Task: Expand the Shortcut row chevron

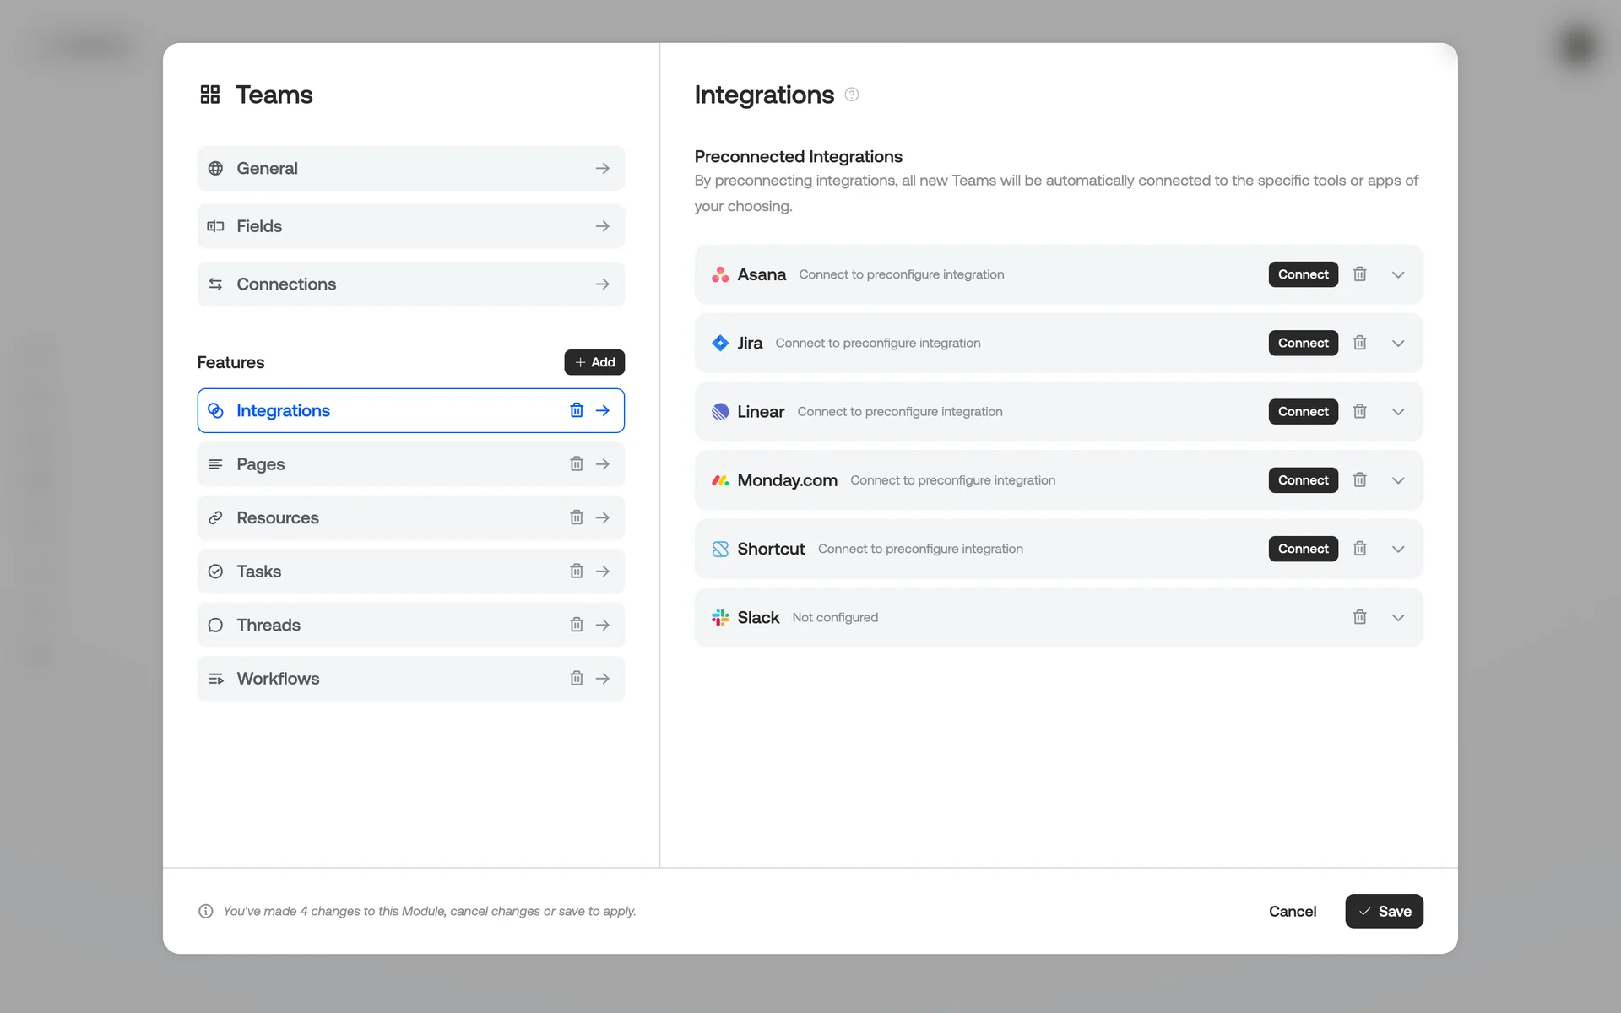Action: [1398, 549]
